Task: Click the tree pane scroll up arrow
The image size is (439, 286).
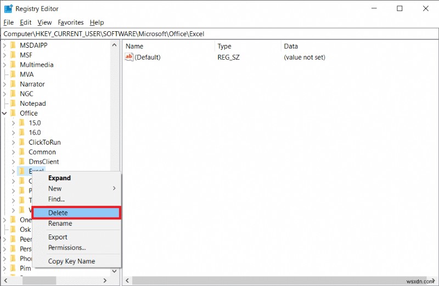Action: (114, 45)
